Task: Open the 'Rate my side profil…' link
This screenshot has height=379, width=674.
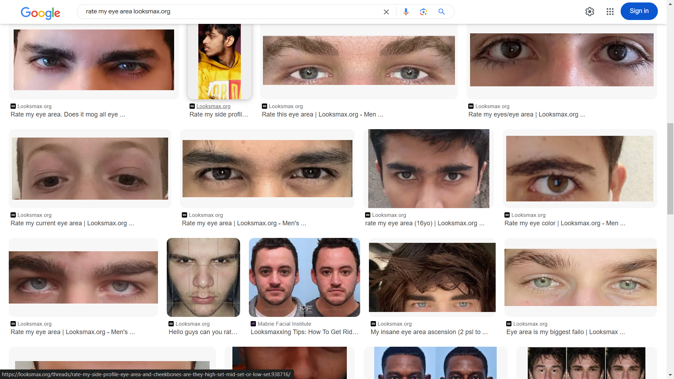Action: 219,114
